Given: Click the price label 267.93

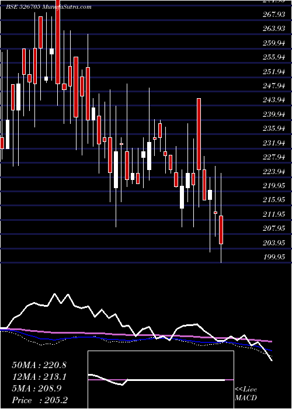Looking at the screenshot, I should (274, 15).
